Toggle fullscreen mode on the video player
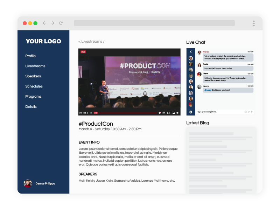 [168, 113]
